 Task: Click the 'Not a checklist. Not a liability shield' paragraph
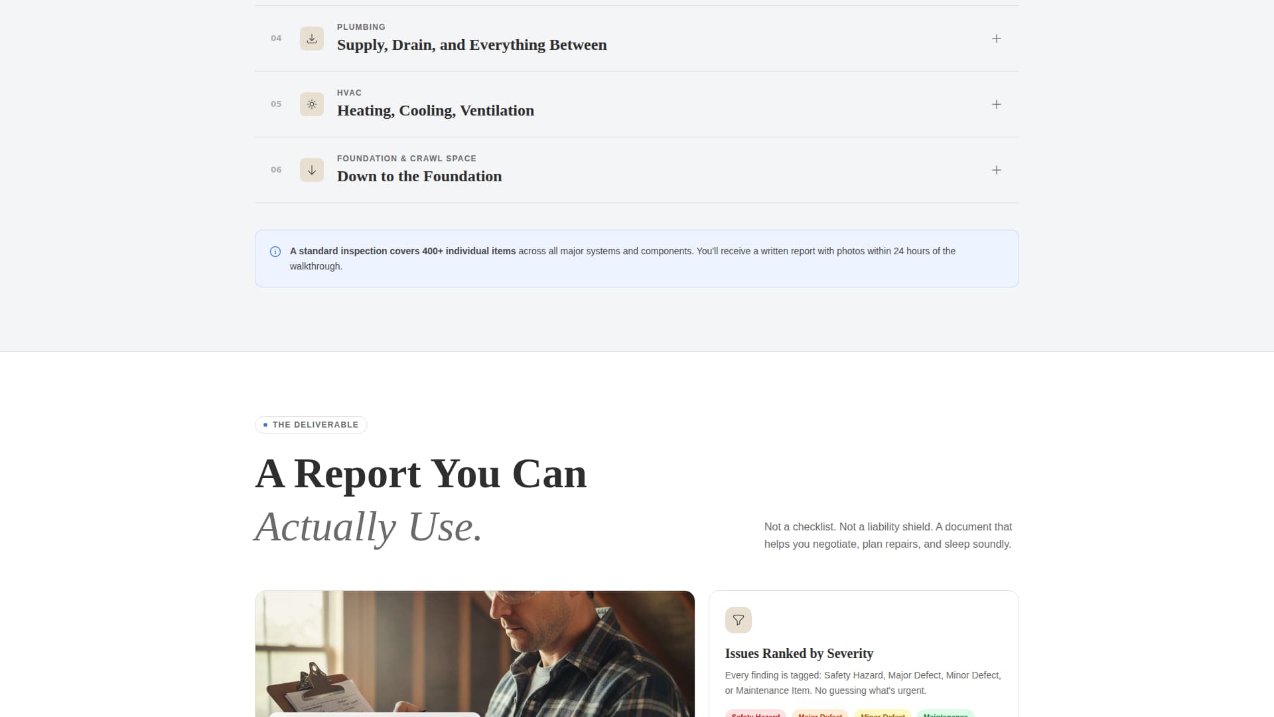coord(888,535)
